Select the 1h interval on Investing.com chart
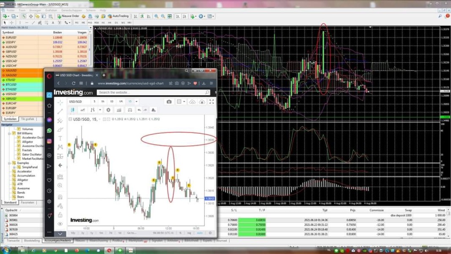 (x=103, y=102)
